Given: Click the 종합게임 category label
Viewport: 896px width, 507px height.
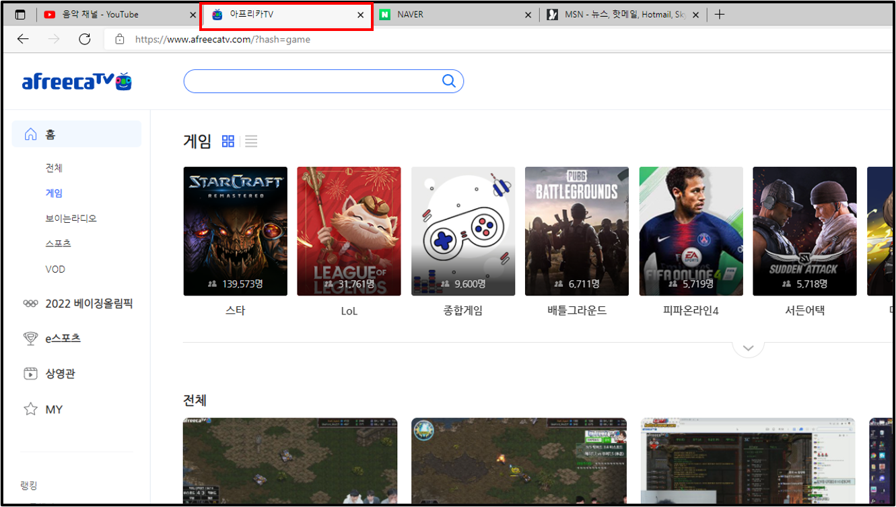Looking at the screenshot, I should click(x=463, y=311).
